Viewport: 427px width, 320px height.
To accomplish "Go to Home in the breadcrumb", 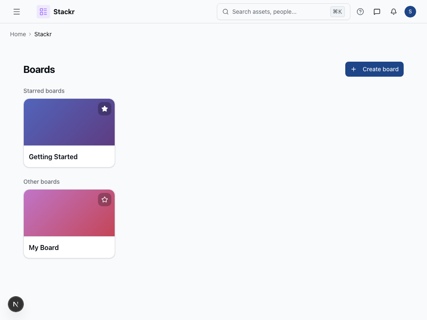I will 18,34.
